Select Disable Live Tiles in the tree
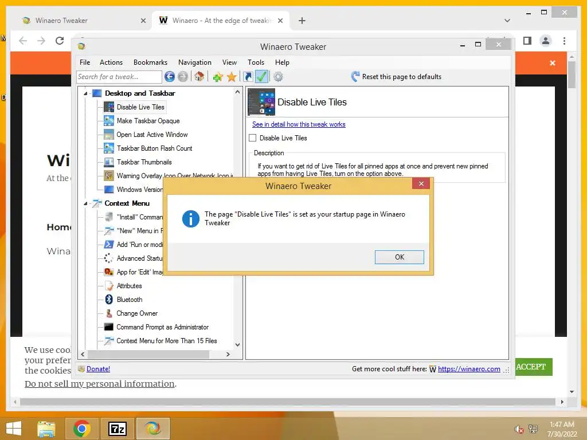 coord(140,107)
